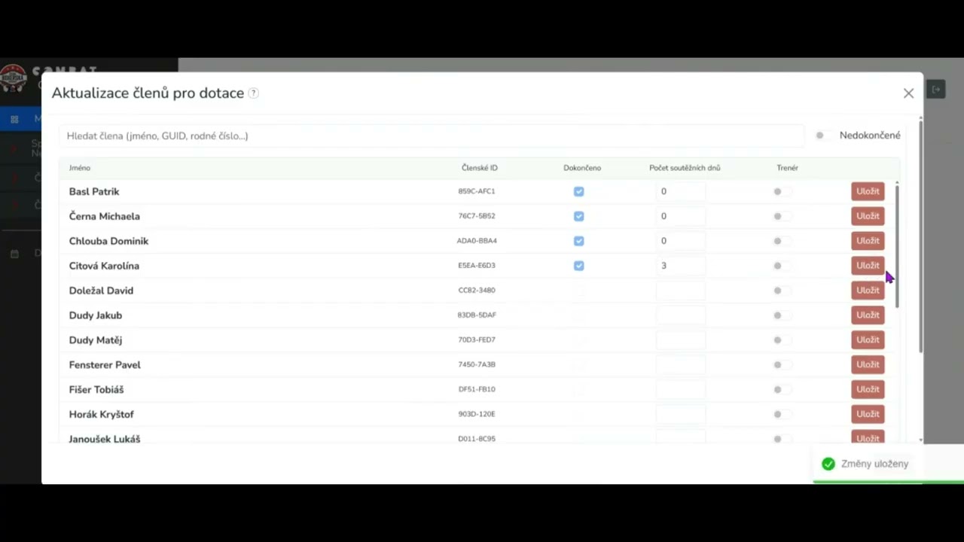Click competition days field for Citová Karolína

tap(680, 266)
